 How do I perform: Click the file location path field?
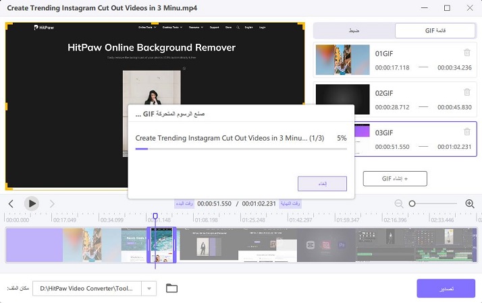point(87,289)
